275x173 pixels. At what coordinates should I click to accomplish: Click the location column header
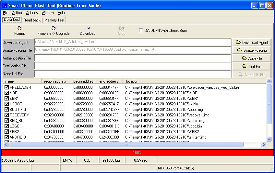pos(195,81)
